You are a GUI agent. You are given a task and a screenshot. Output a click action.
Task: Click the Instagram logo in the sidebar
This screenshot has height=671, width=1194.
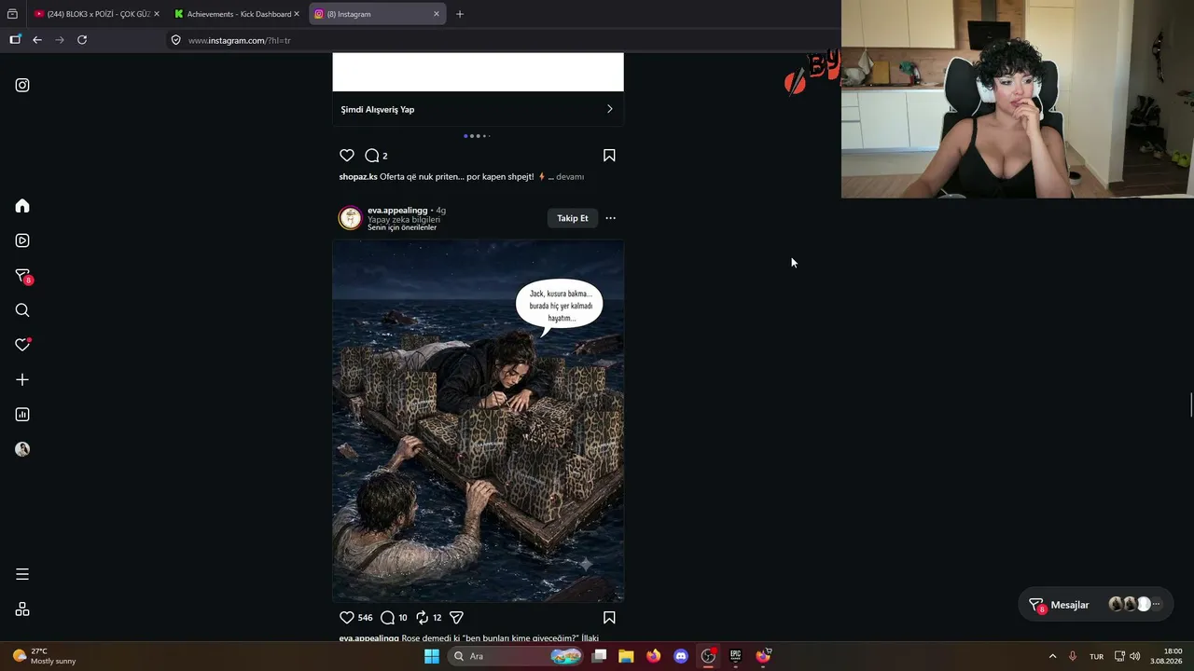(22, 85)
